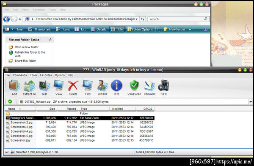Select Screenshot-5.jpg in archive

coord(80,136)
